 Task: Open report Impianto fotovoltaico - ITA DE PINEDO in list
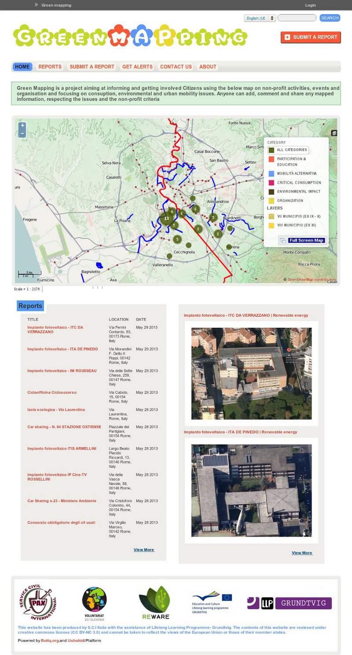point(62,349)
